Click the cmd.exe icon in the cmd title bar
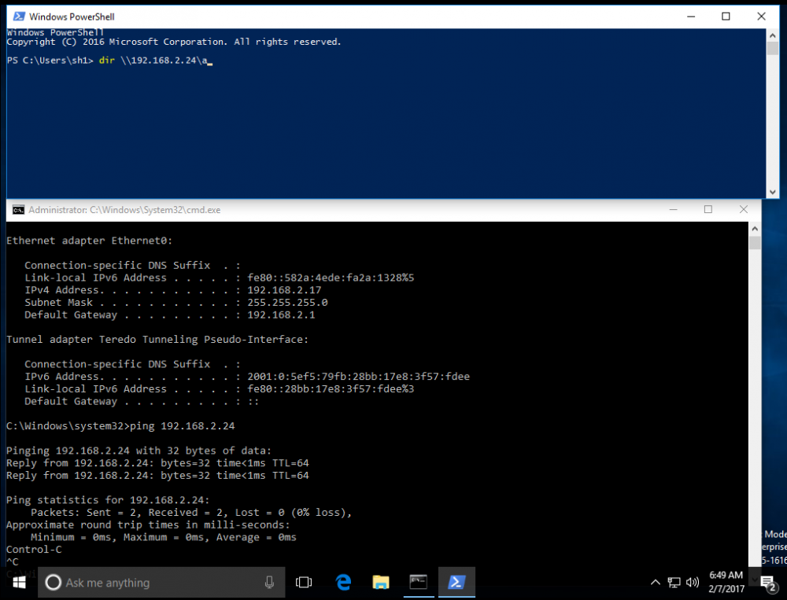Viewport: 787px width, 600px height. 19,210
